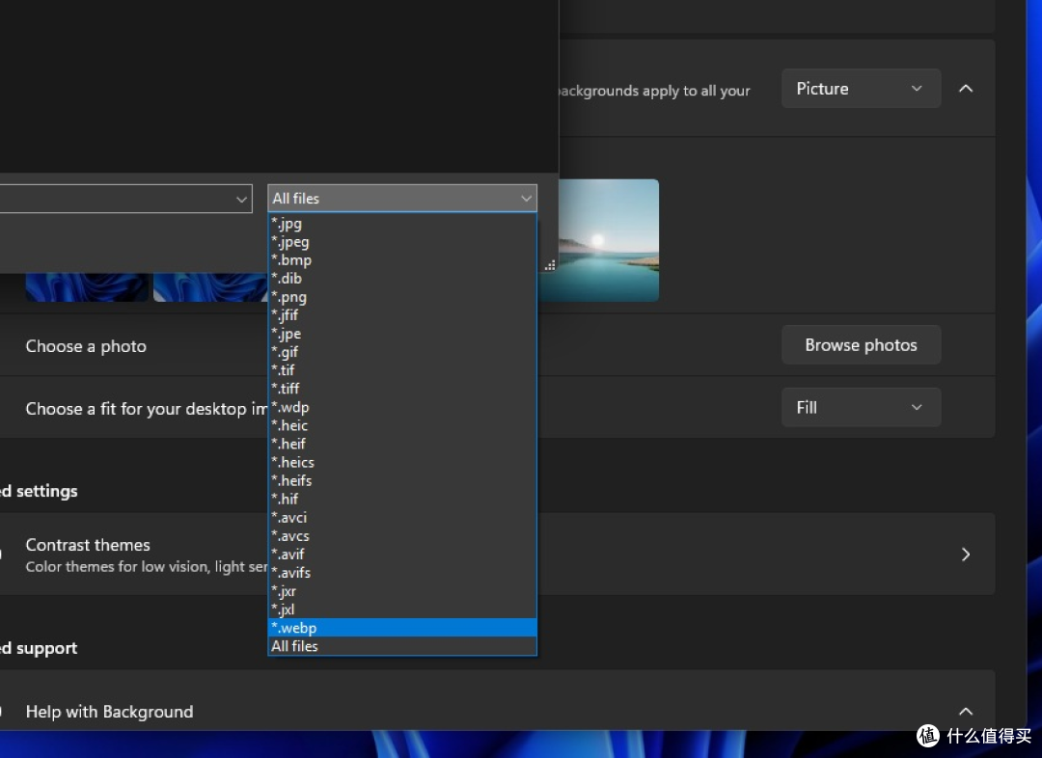The image size is (1042, 758).
Task: Select *.jpeg file type option
Action: pyautogui.click(x=402, y=242)
